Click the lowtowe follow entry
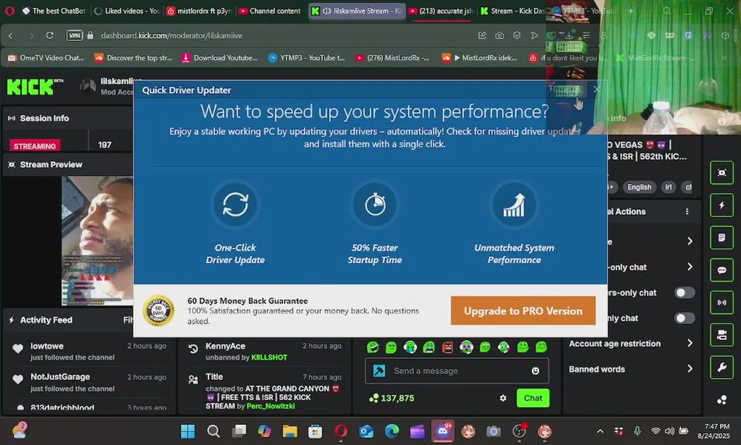 [x=88, y=352]
